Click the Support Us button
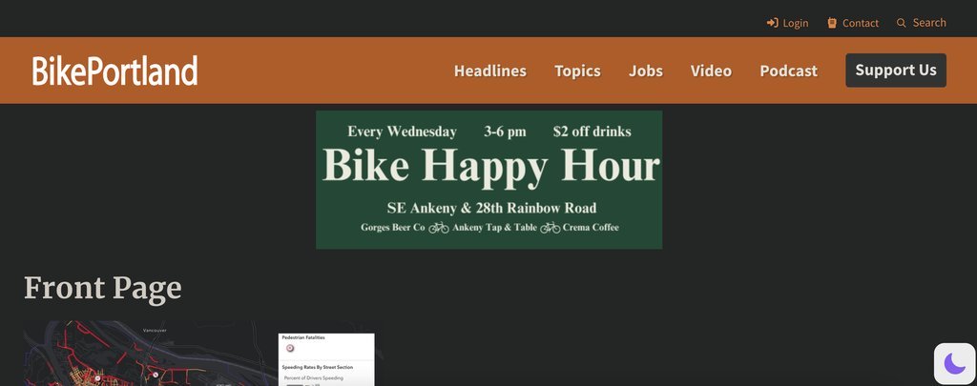Screen dimensions: 977x386 (x=895, y=71)
